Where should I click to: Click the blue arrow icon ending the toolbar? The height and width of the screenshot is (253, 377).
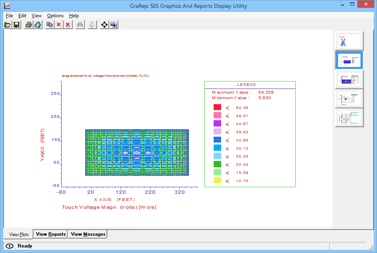(113, 25)
